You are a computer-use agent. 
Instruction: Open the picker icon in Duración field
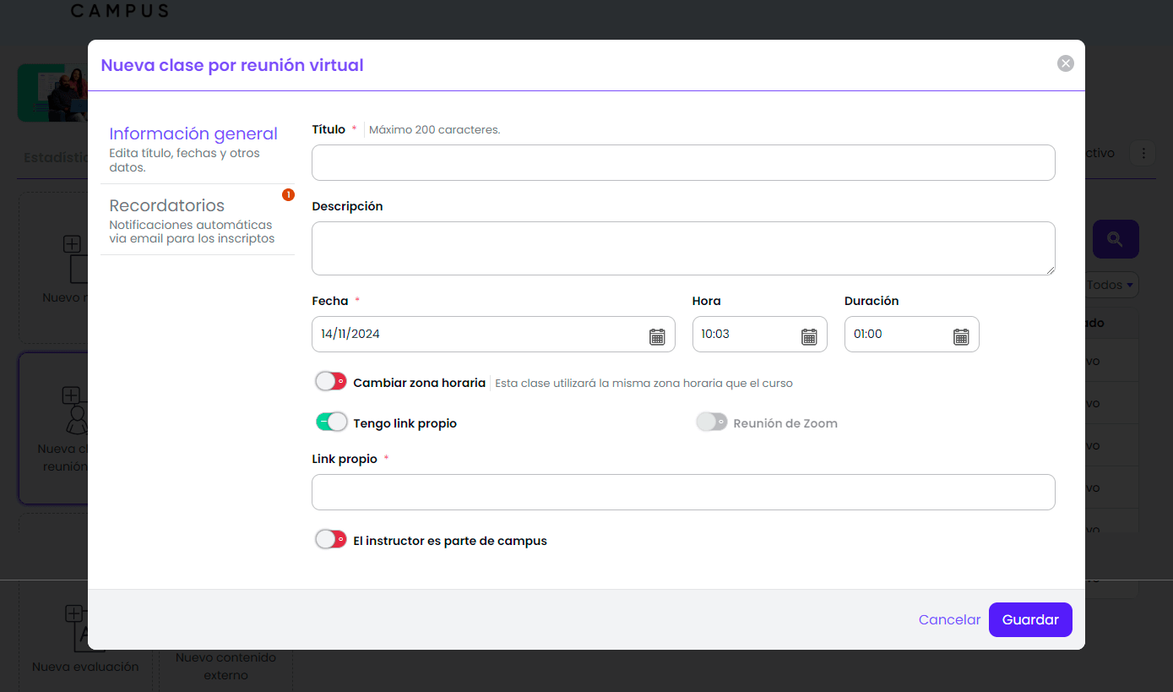[x=961, y=336]
